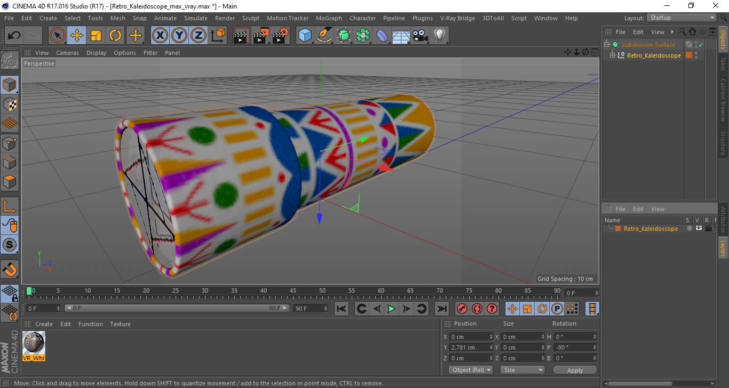Open Objects panel View menu
The height and width of the screenshot is (388, 729).
click(x=657, y=32)
